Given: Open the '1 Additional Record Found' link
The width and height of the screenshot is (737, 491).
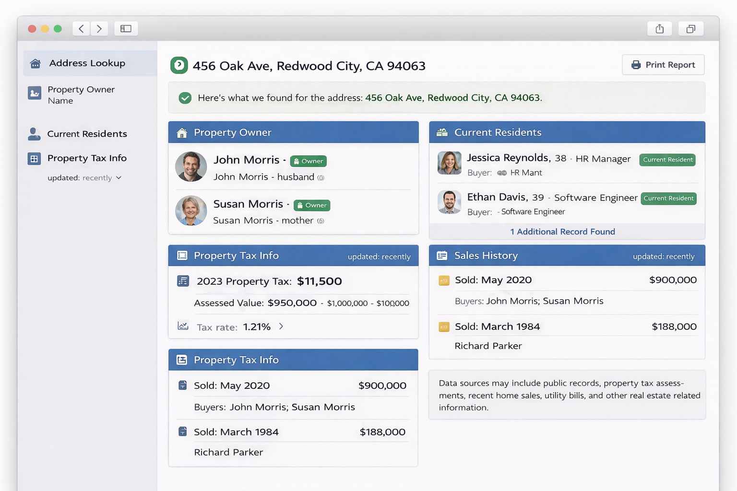Looking at the screenshot, I should 562,232.
